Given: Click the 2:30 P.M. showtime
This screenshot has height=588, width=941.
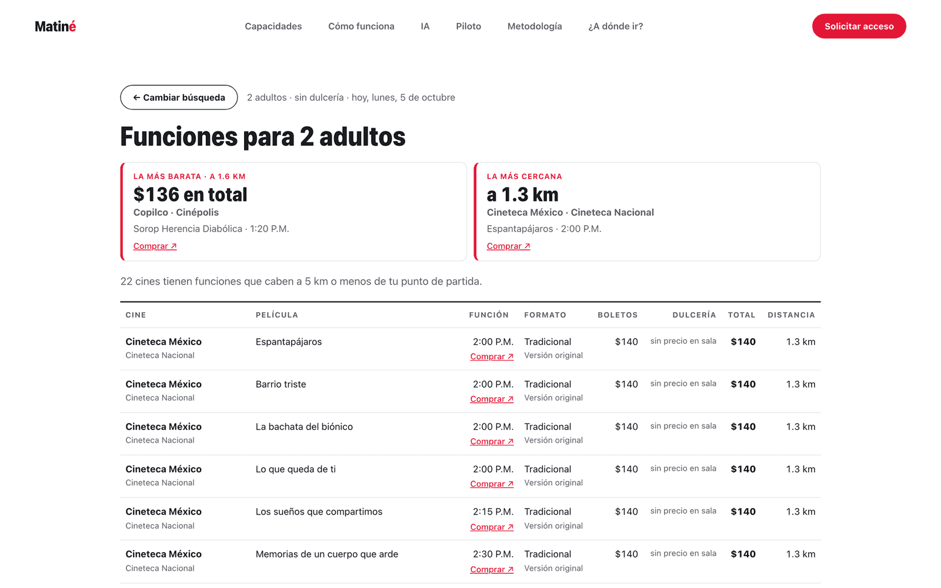Looking at the screenshot, I should pyautogui.click(x=493, y=554).
